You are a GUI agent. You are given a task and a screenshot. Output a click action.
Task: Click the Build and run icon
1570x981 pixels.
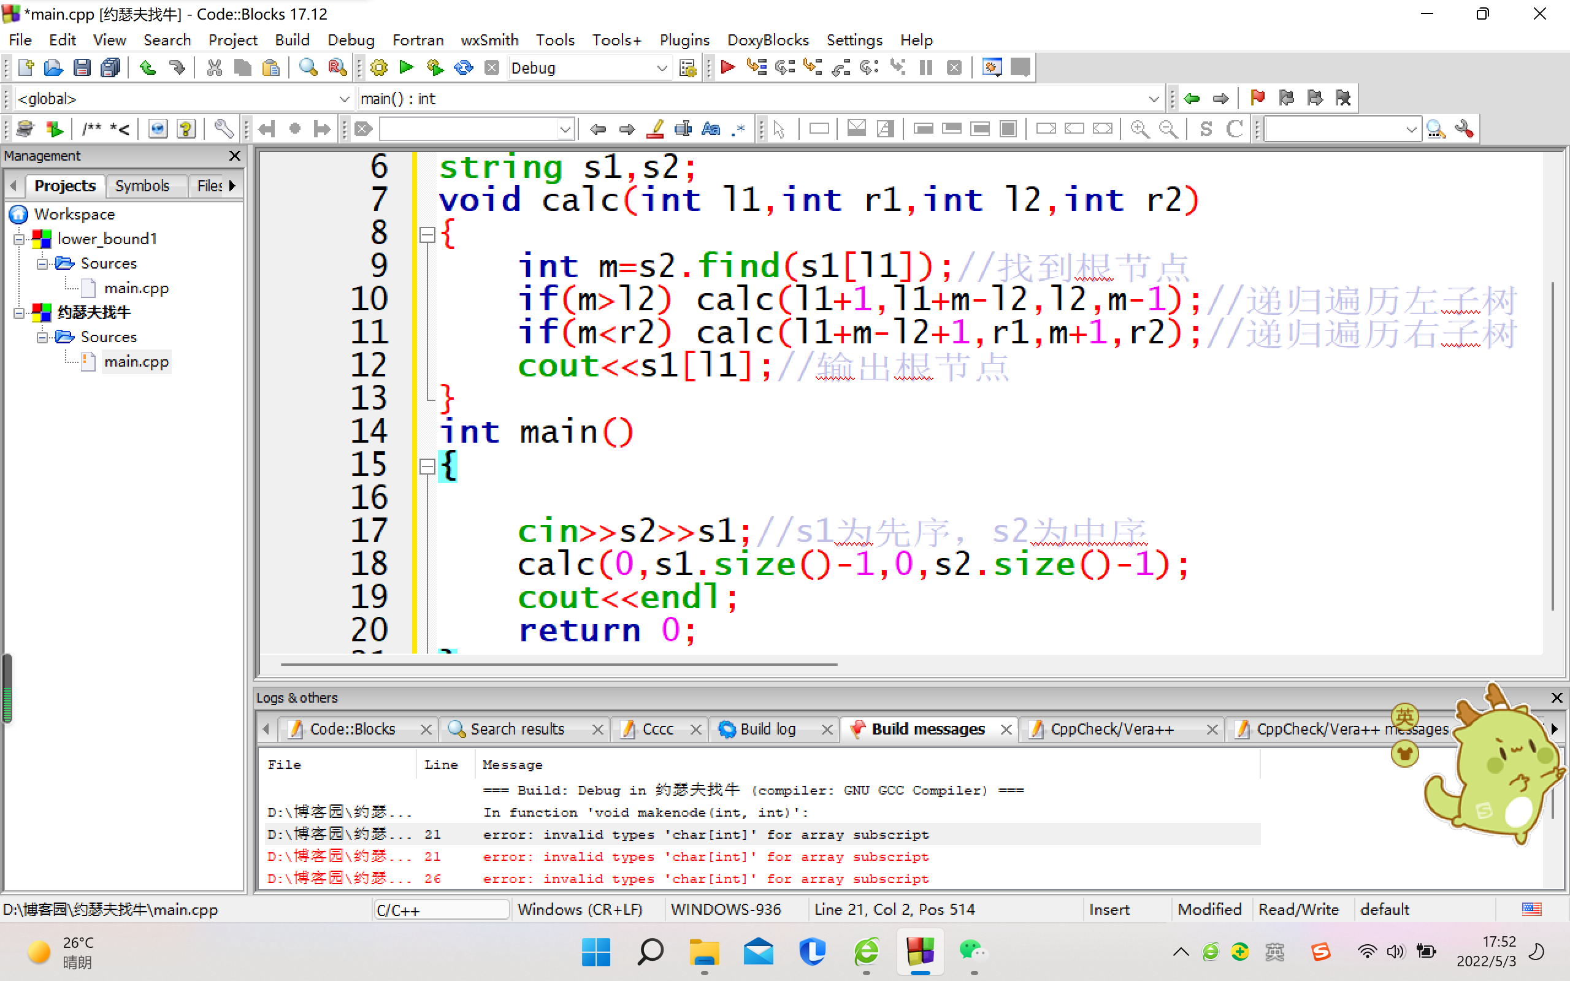click(x=435, y=67)
